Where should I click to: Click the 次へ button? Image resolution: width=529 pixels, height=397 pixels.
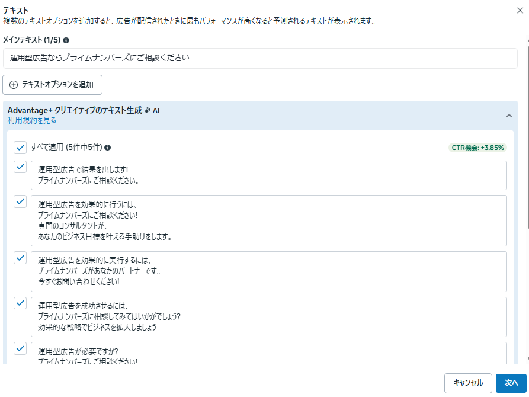pyautogui.click(x=511, y=383)
